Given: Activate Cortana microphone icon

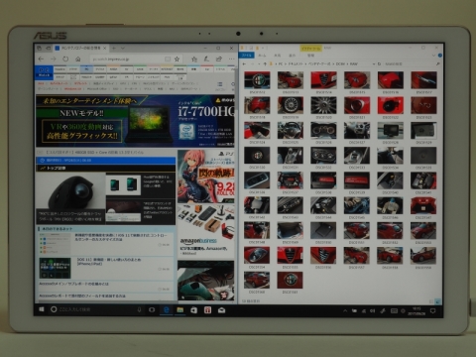Looking at the screenshot, I should 139,309.
